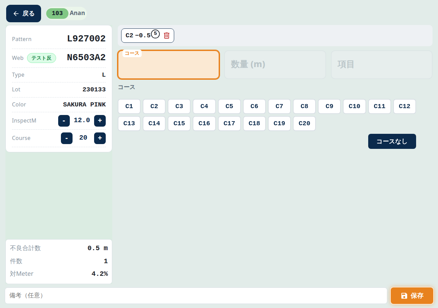Select the 数量 (m) field
This screenshot has height=308, width=438.
point(275,65)
